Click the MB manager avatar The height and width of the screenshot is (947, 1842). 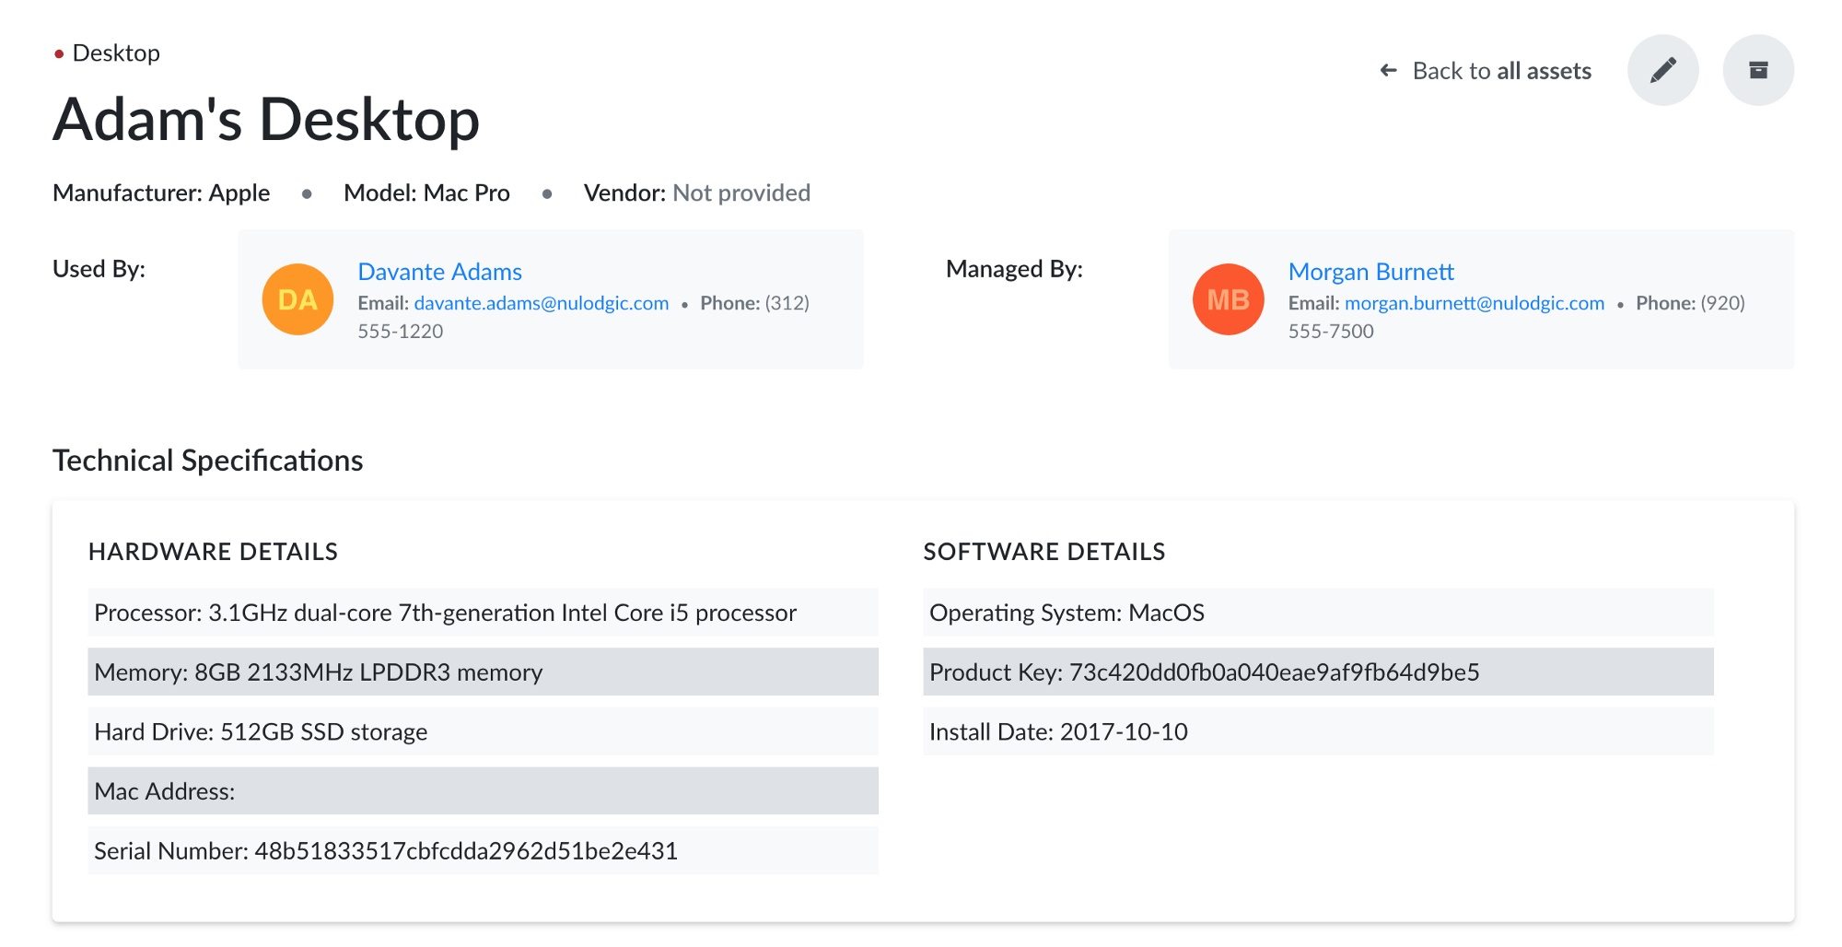pyautogui.click(x=1228, y=299)
